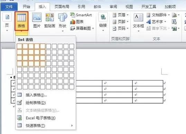Select the 10x8 bottom-right grid cell
Screen dimensions: 186x134
tap(72, 87)
